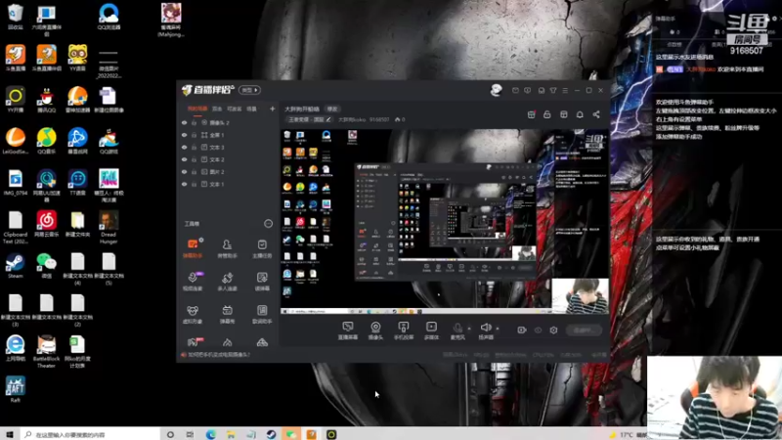The width and height of the screenshot is (782, 440).
Task: Add 摄像头 camera source
Action: [375, 330]
